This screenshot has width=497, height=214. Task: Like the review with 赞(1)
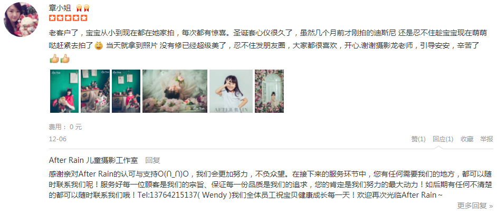coord(418,139)
